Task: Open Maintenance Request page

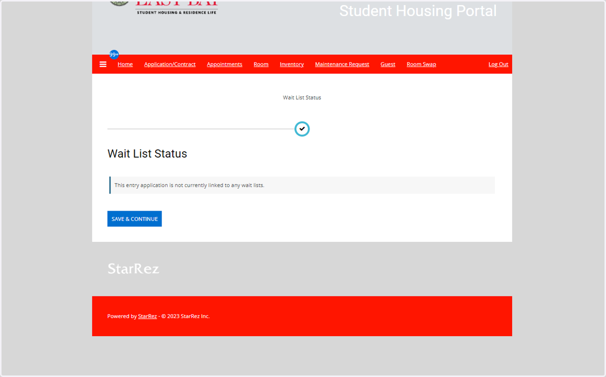Action: pos(342,65)
